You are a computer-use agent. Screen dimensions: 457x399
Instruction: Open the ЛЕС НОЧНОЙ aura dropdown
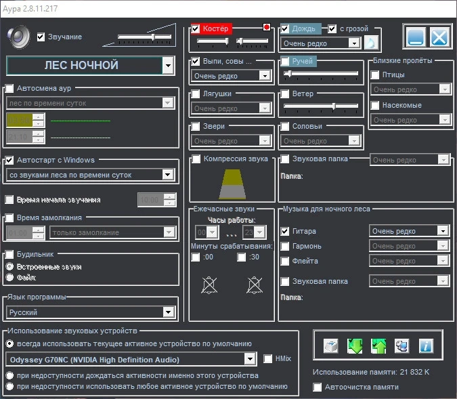click(x=168, y=65)
